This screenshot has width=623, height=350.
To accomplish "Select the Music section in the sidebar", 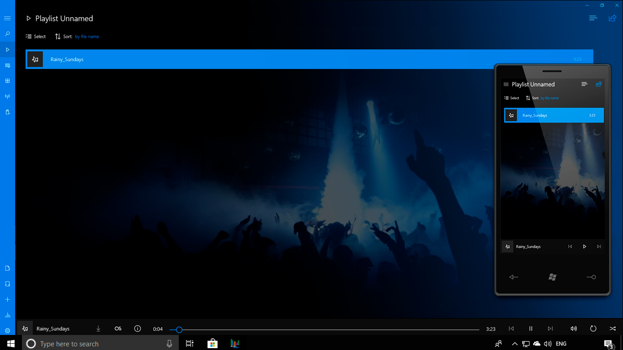I will coord(7,49).
